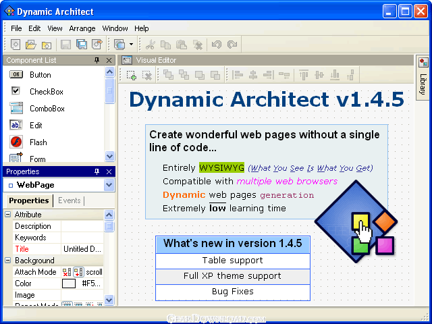Click the Description property value field
This screenshot has width=432, height=324.
[82, 226]
